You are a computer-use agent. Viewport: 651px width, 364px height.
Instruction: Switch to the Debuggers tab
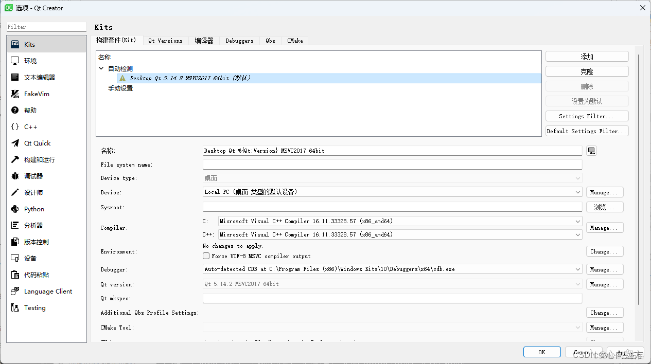click(239, 41)
